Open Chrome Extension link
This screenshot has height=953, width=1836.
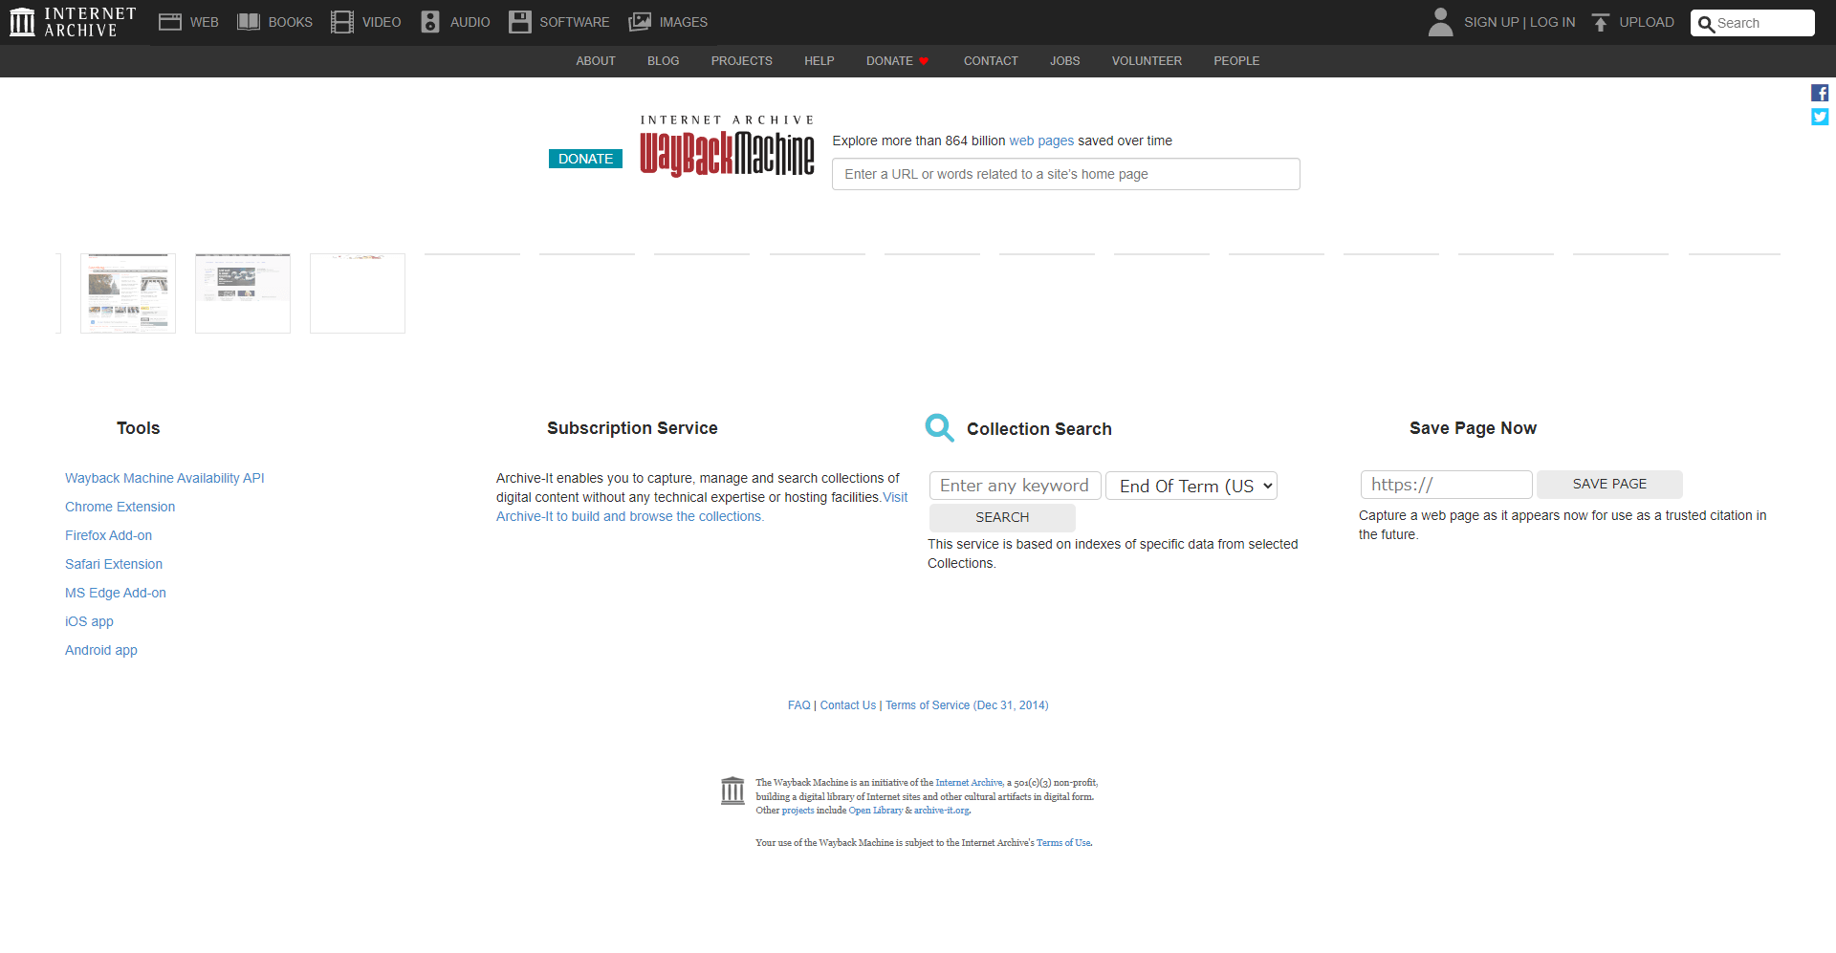[x=120, y=507]
